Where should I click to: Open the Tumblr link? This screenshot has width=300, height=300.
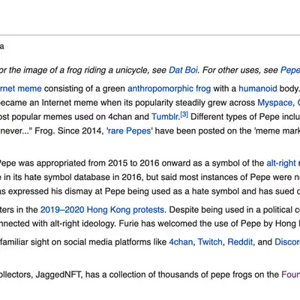click(x=165, y=117)
